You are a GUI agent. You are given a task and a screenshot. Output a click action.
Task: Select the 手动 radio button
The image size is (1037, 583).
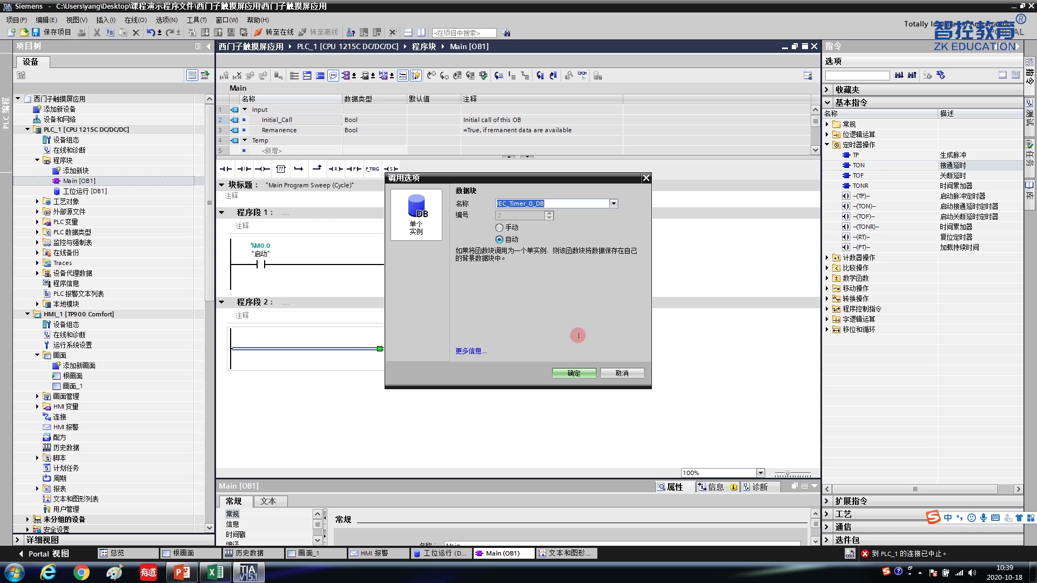[499, 227]
